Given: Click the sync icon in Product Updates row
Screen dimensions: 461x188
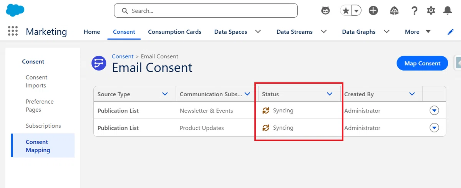Looking at the screenshot, I should 265,128.
